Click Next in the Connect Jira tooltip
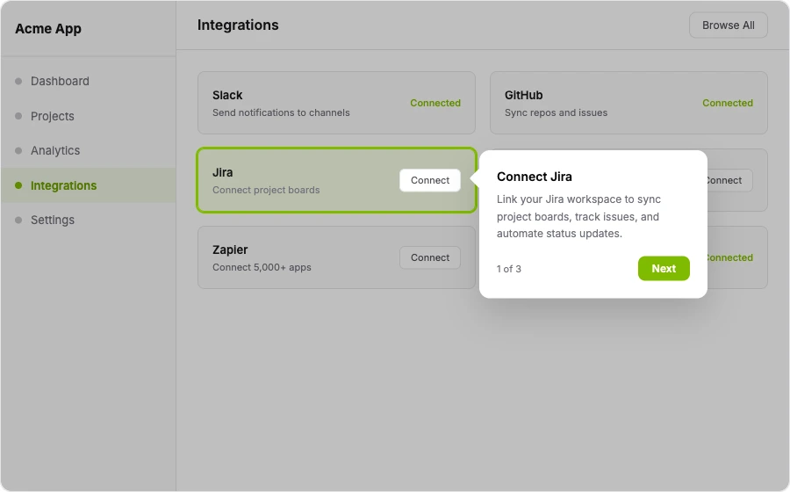This screenshot has width=790, height=492. pos(664,269)
